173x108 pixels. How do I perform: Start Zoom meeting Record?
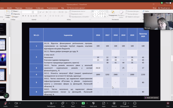click(x=114, y=104)
